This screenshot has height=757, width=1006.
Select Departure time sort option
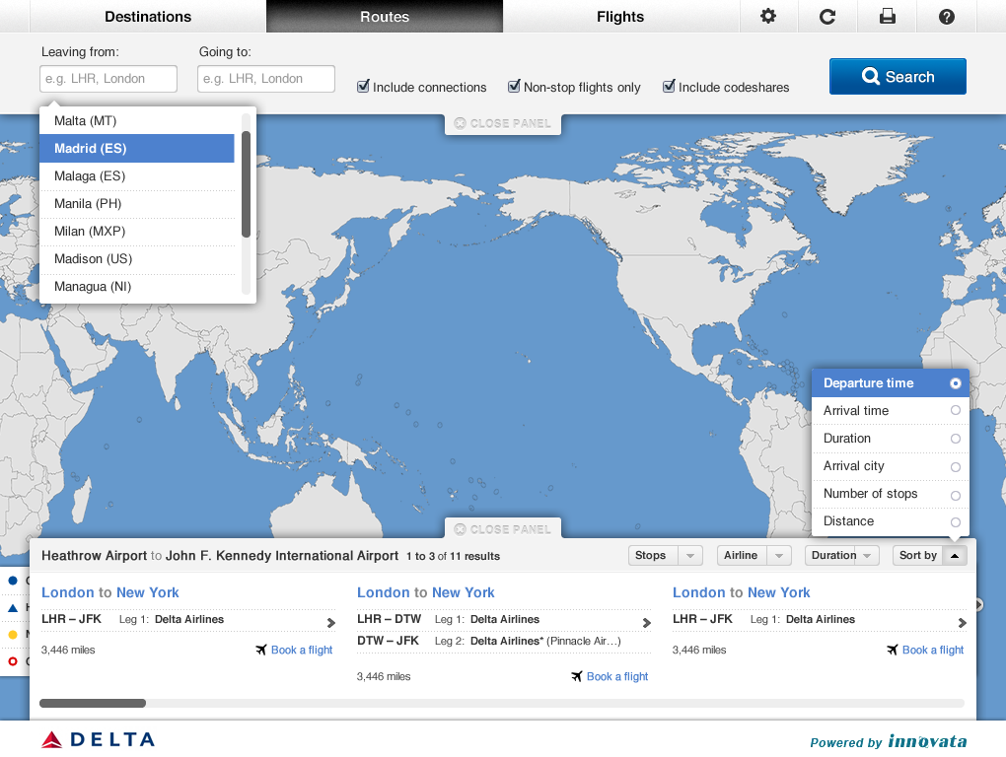pyautogui.click(x=891, y=383)
